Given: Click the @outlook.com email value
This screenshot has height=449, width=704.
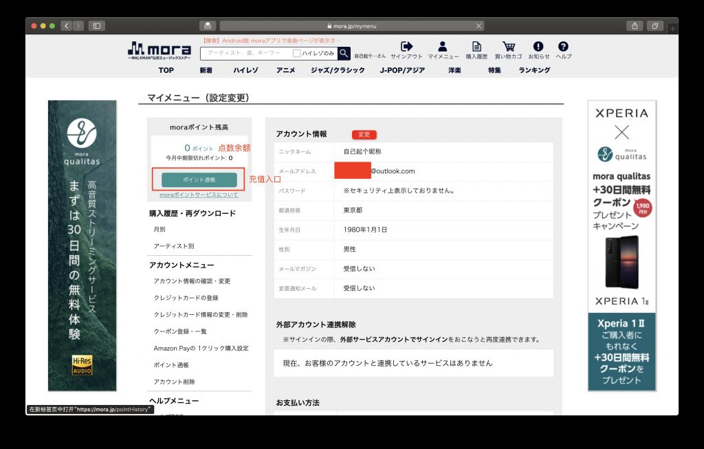Looking at the screenshot, I should click(393, 171).
